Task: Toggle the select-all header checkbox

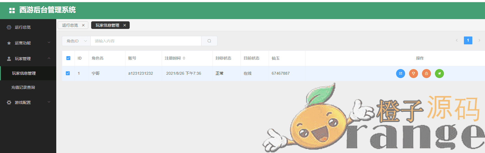Action: pyautogui.click(x=68, y=58)
